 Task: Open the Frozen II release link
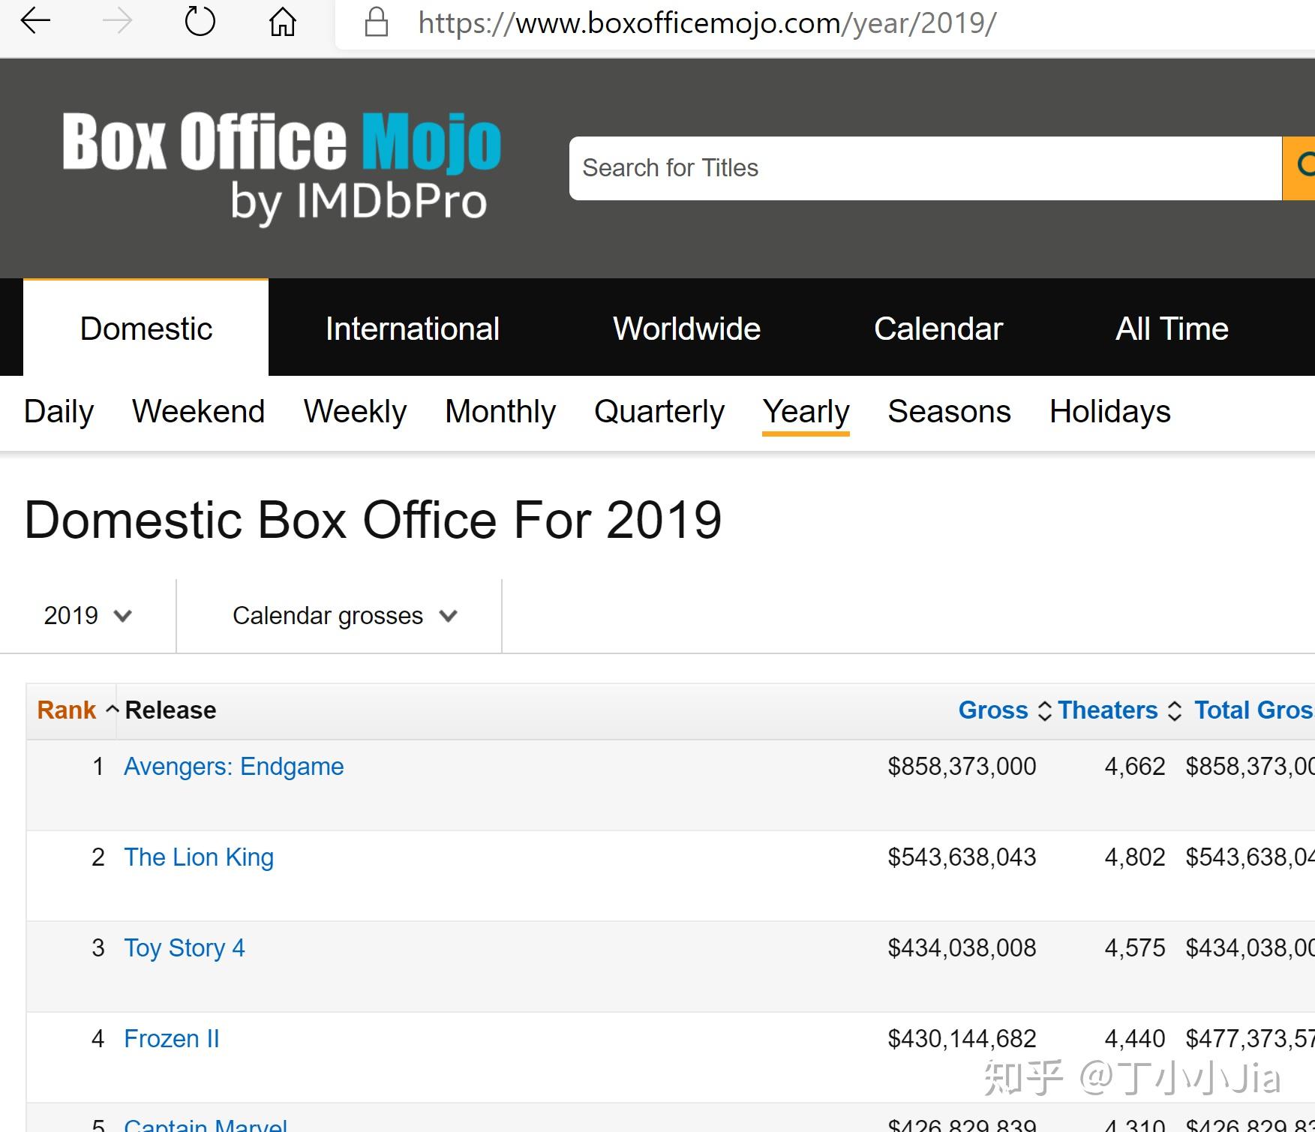point(171,1039)
